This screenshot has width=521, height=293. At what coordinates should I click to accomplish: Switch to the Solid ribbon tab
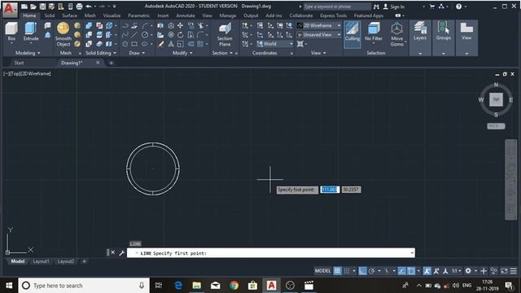pyautogui.click(x=49, y=15)
